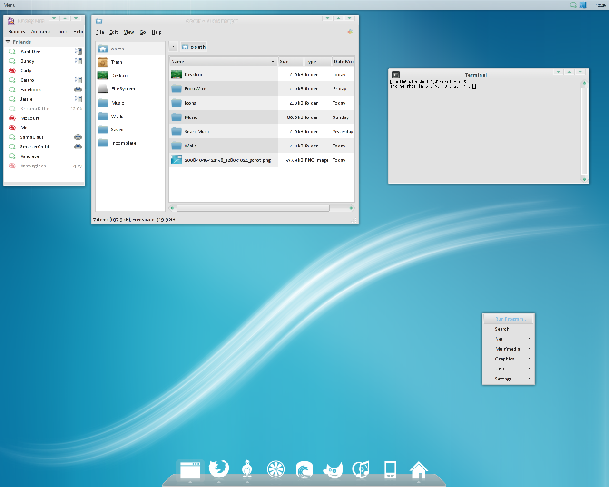The height and width of the screenshot is (487, 609).
Task: Click the mobile device icon in the dock
Action: click(x=390, y=469)
